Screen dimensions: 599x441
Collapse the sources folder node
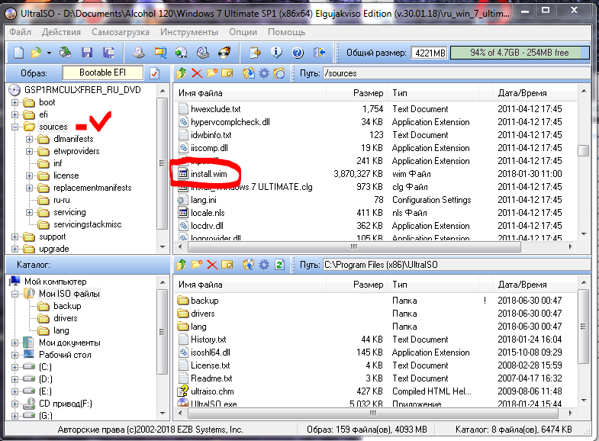pos(14,127)
